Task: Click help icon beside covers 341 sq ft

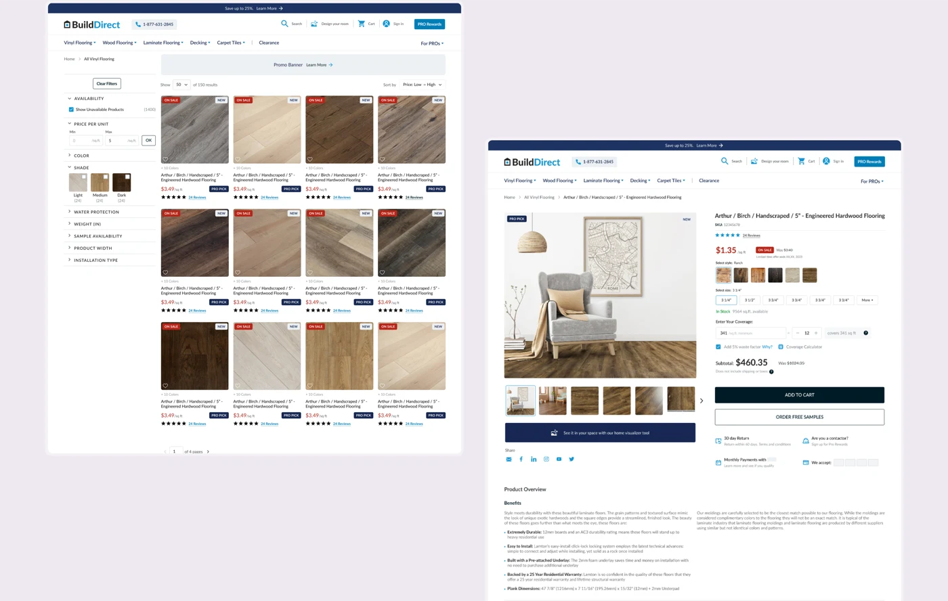Action: click(x=865, y=333)
